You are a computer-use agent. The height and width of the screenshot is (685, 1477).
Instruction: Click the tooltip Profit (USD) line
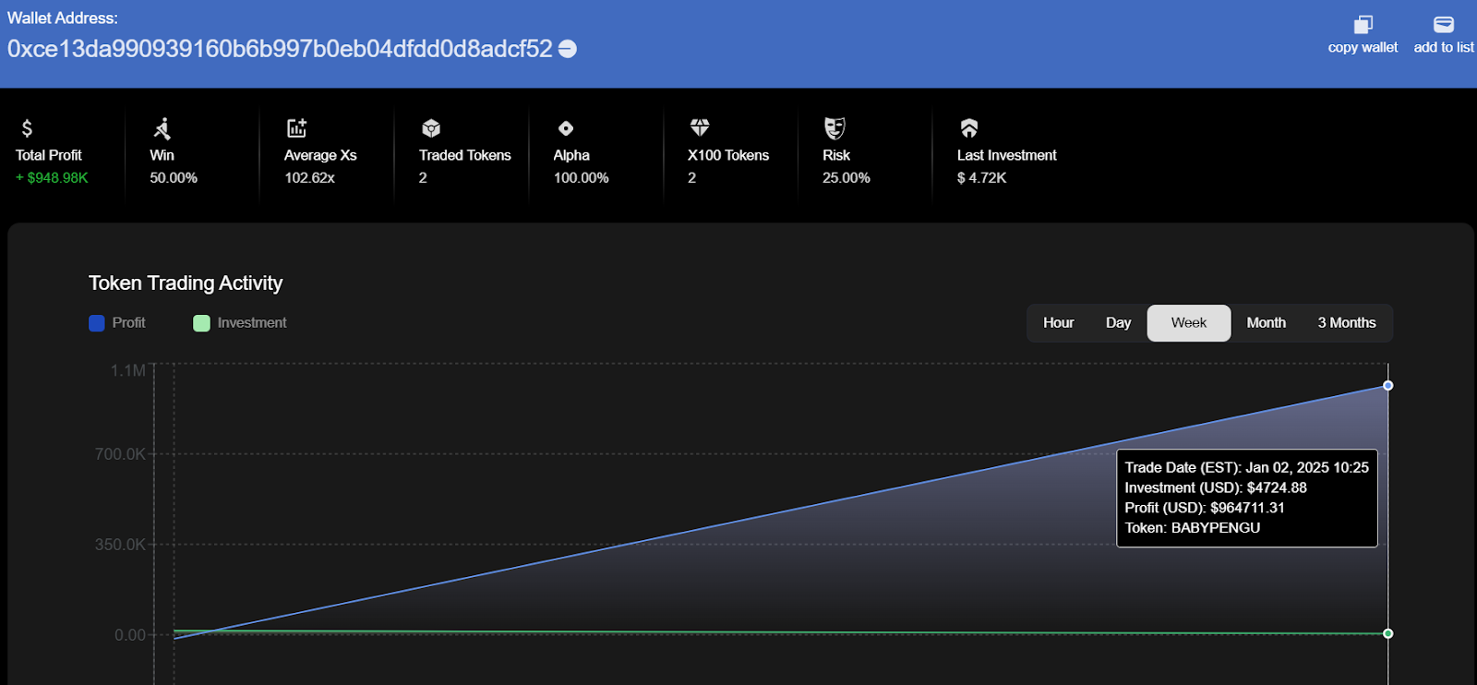1205,508
